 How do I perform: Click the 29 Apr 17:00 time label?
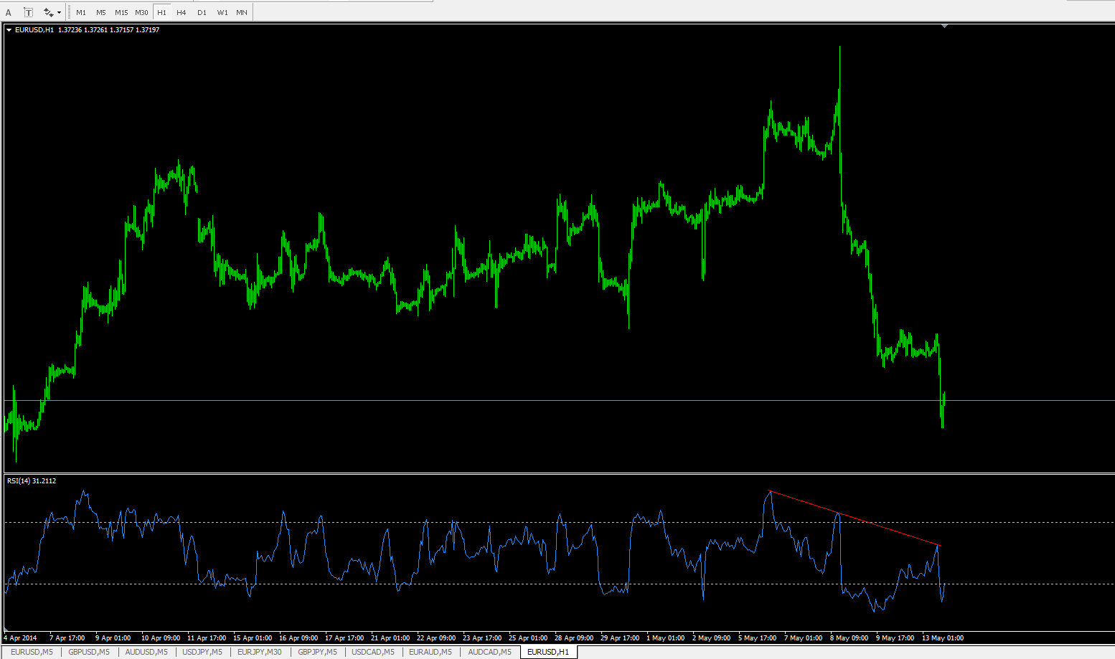[x=620, y=638]
